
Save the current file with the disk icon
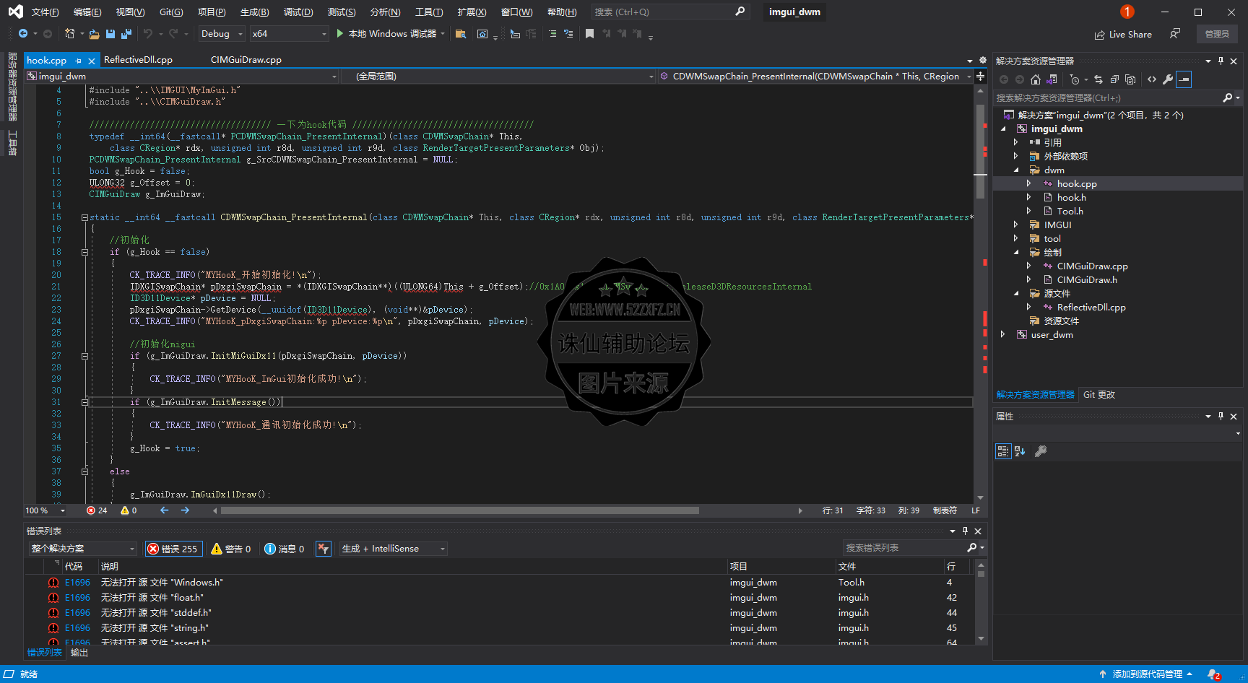point(110,34)
